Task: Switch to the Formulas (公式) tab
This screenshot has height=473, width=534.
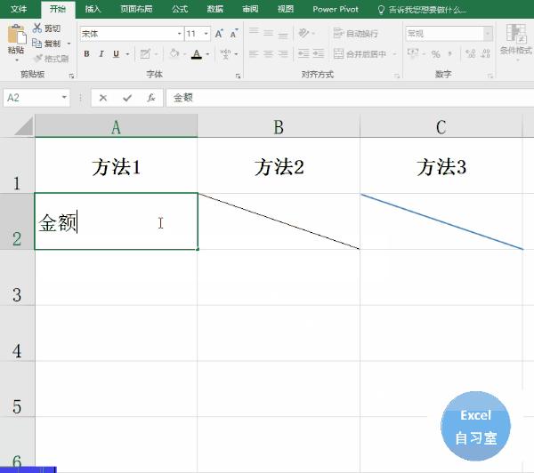Action: [180, 9]
